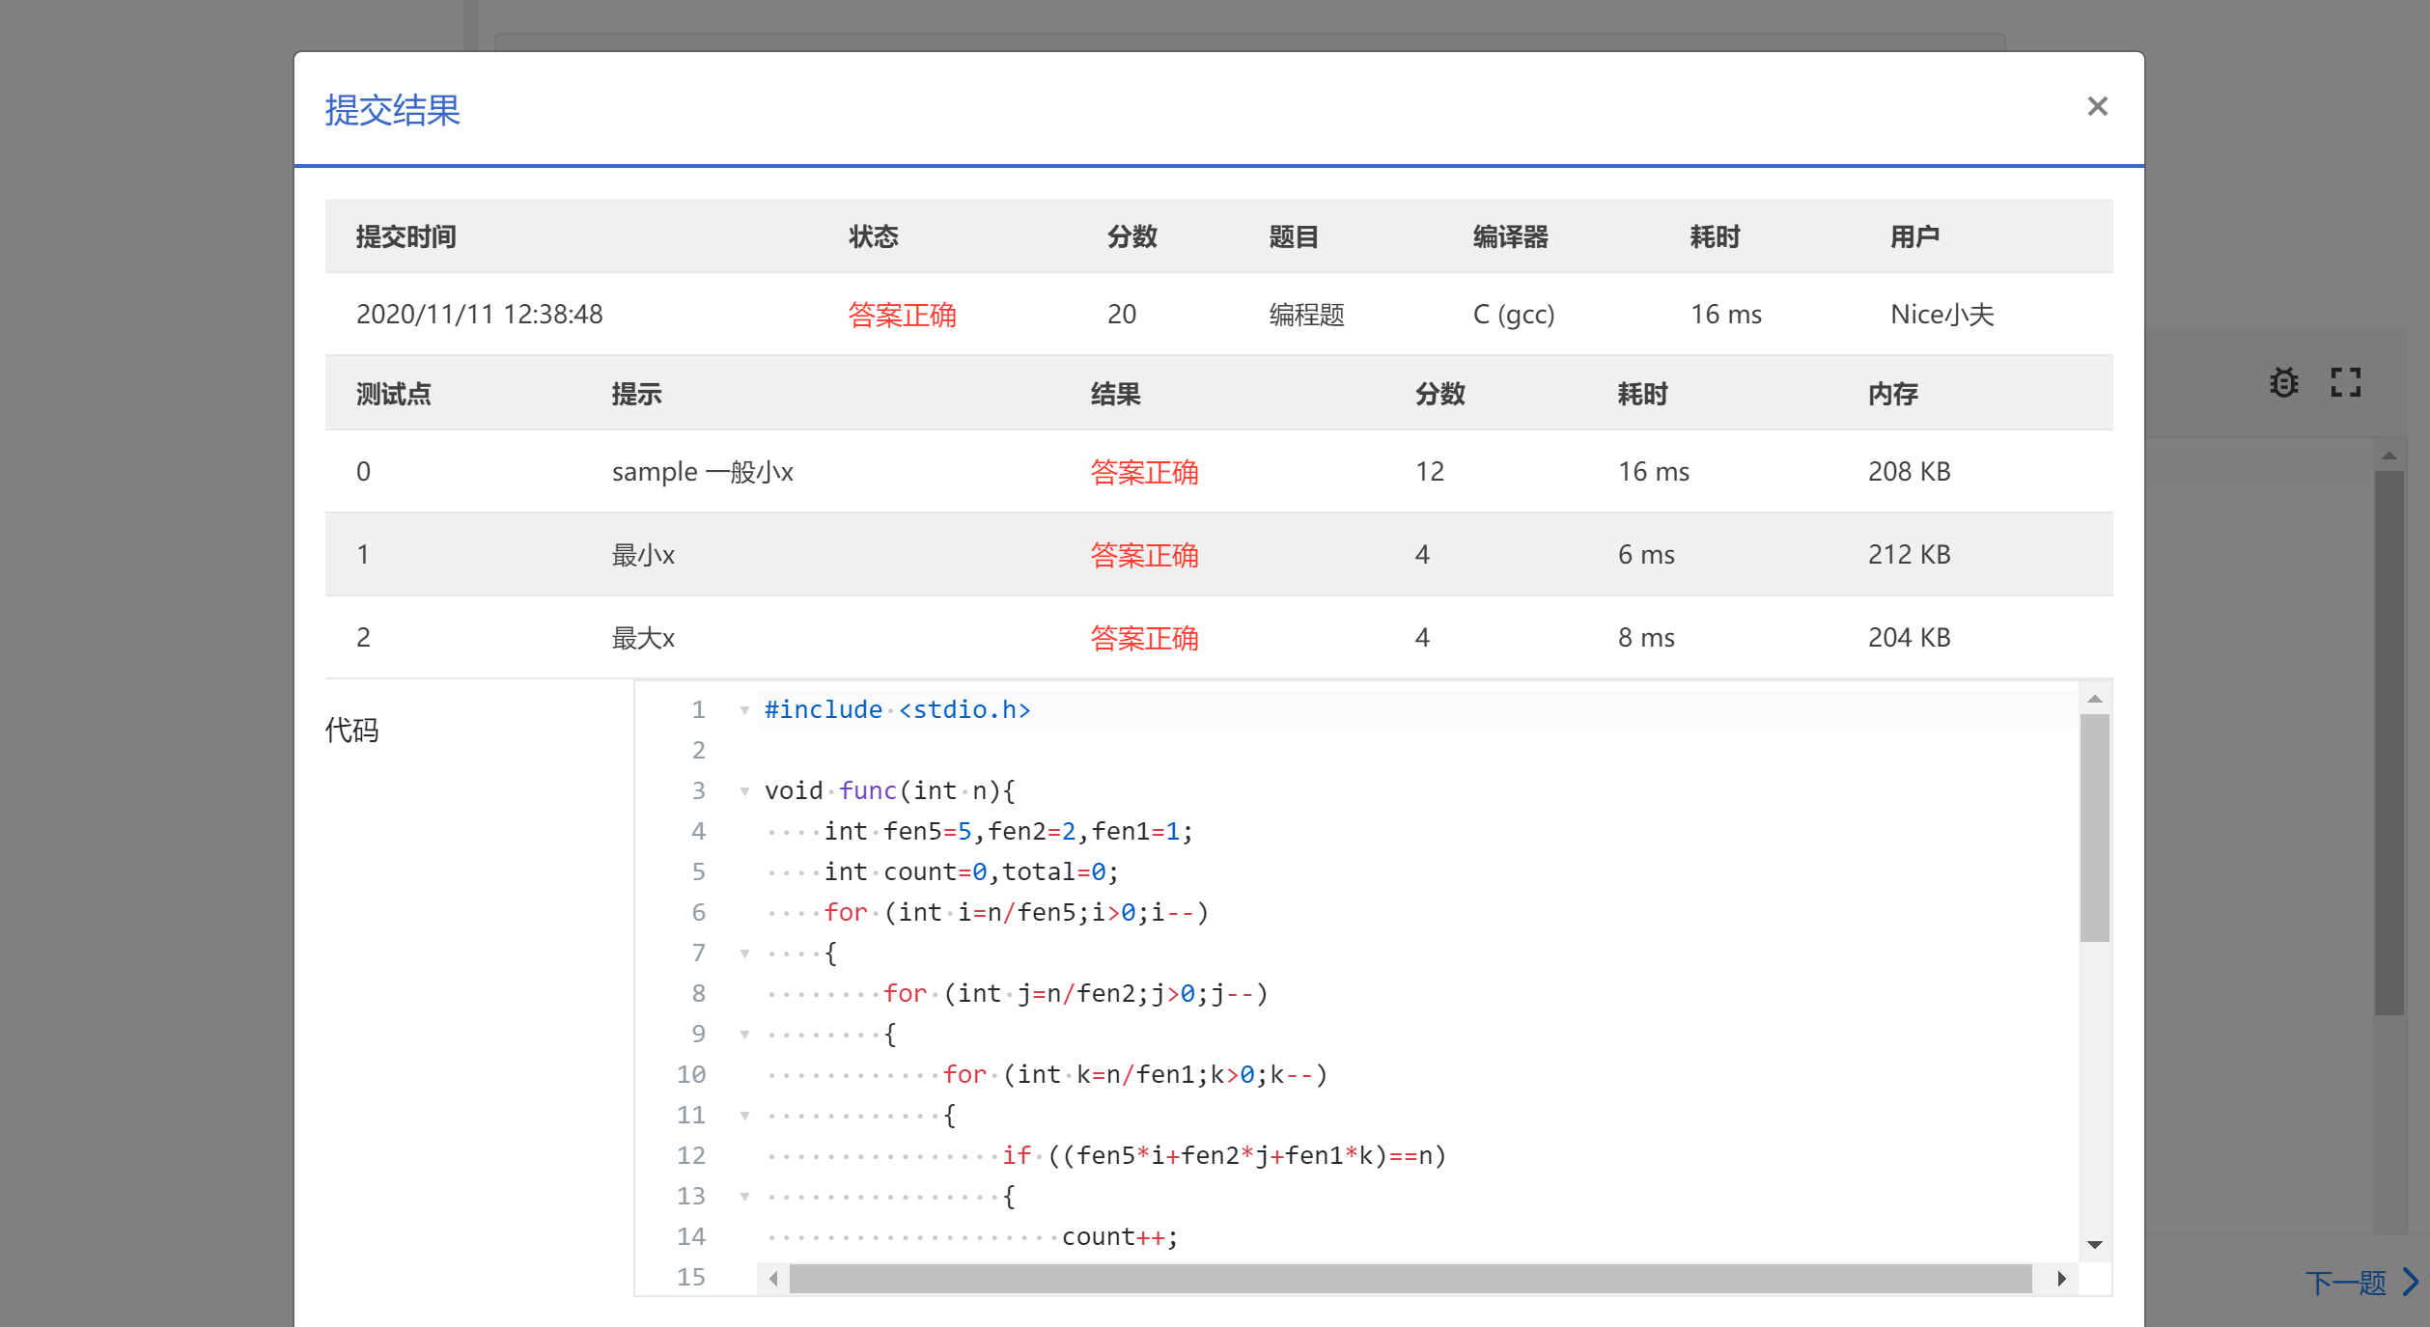The image size is (2430, 1327).
Task: Click the fullscreen expand icon
Action: [2345, 382]
